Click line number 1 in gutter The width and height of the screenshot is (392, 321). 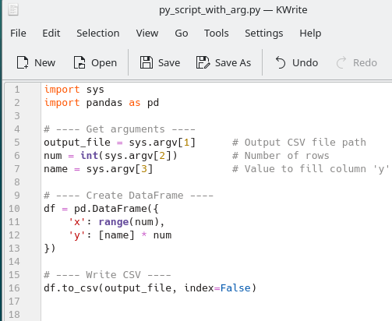pyautogui.click(x=17, y=90)
